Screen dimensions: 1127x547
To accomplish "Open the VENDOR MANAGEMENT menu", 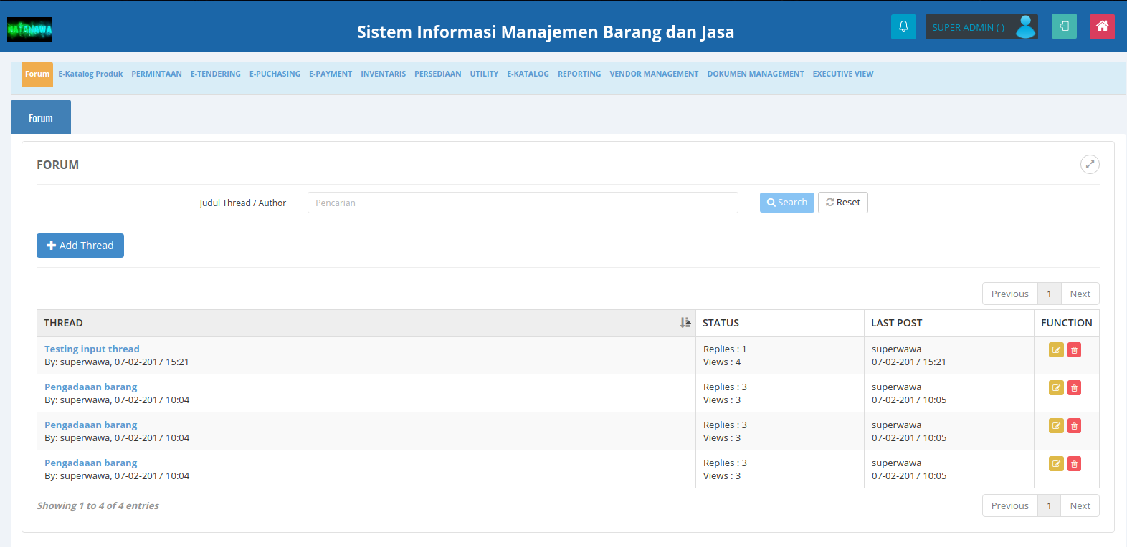I will pos(653,74).
